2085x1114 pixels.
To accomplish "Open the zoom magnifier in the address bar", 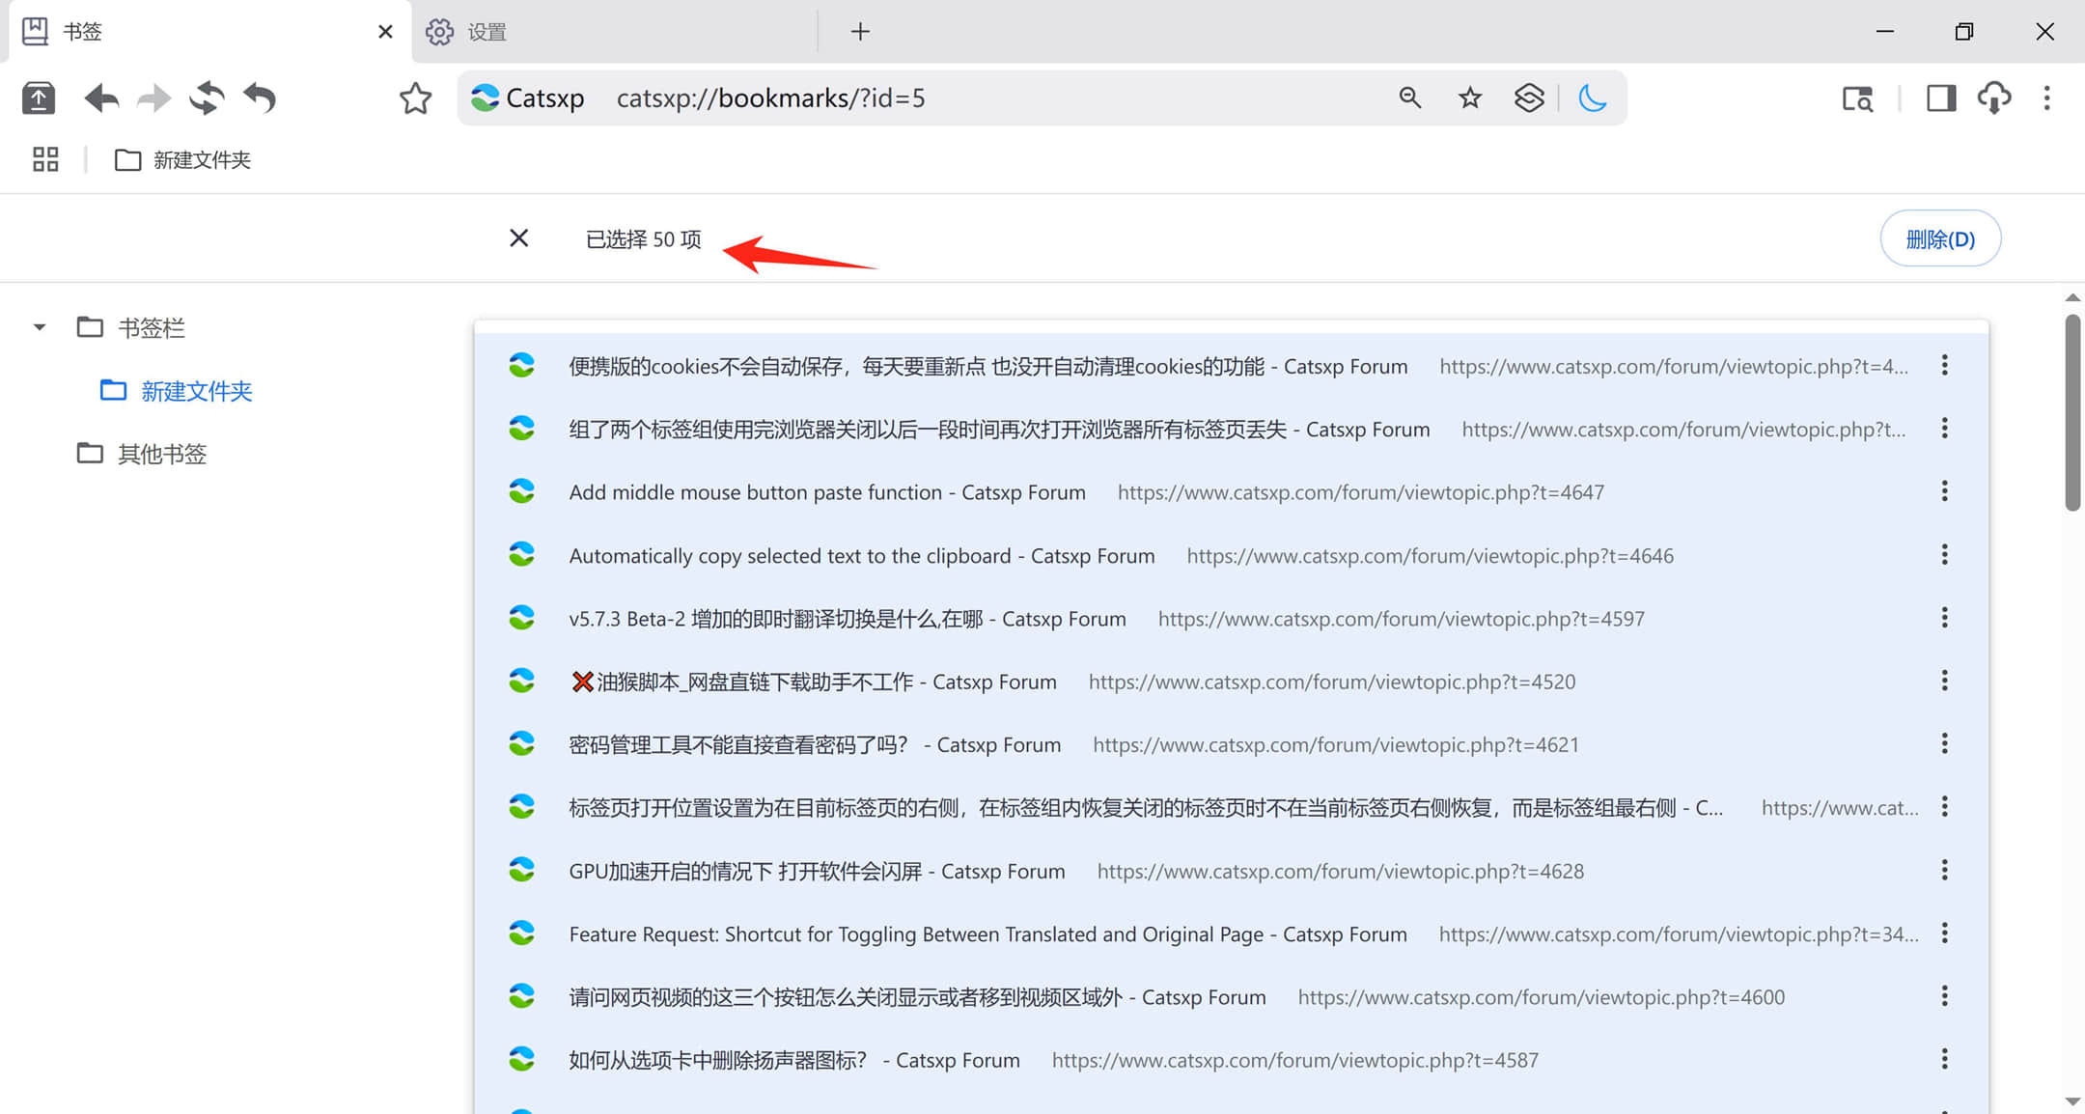I will tap(1410, 97).
